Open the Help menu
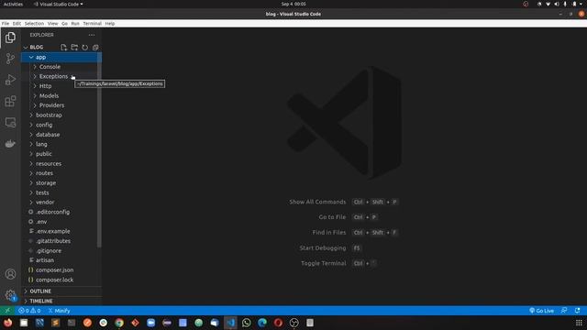The width and height of the screenshot is (587, 330). (x=110, y=24)
